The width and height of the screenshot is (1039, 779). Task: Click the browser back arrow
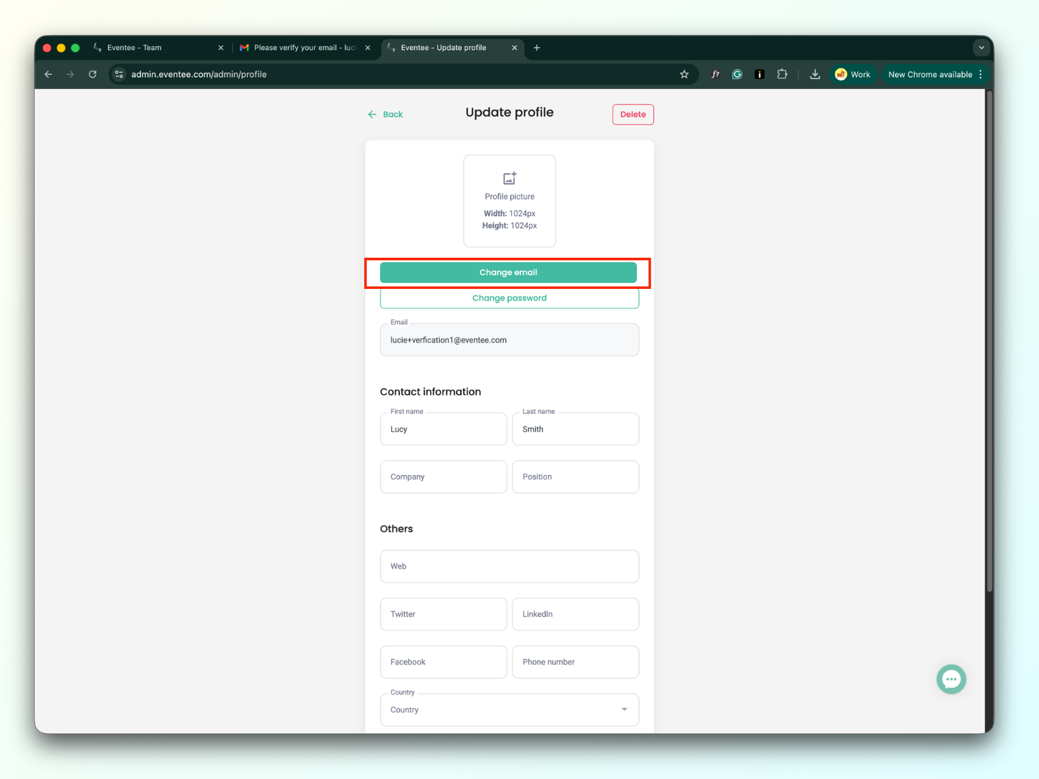(x=48, y=75)
